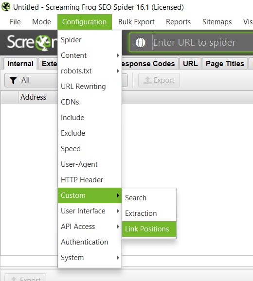
Task: Select Extraction in Custom submenu
Action: 149,213
